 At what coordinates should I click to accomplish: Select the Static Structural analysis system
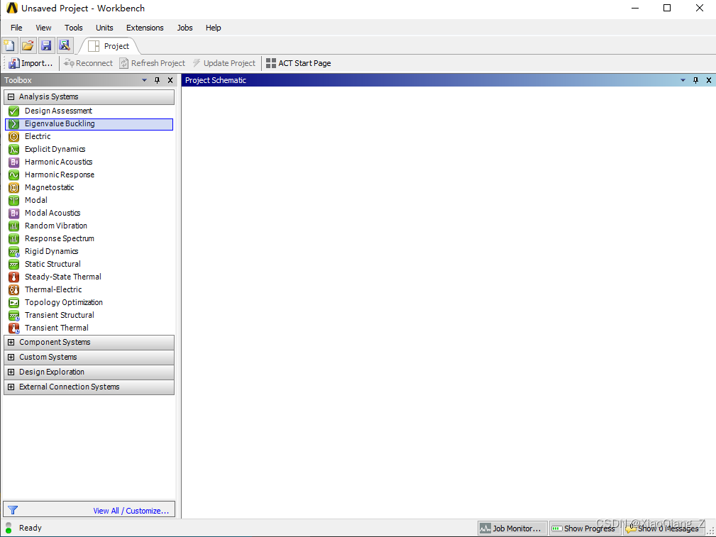[x=53, y=264]
